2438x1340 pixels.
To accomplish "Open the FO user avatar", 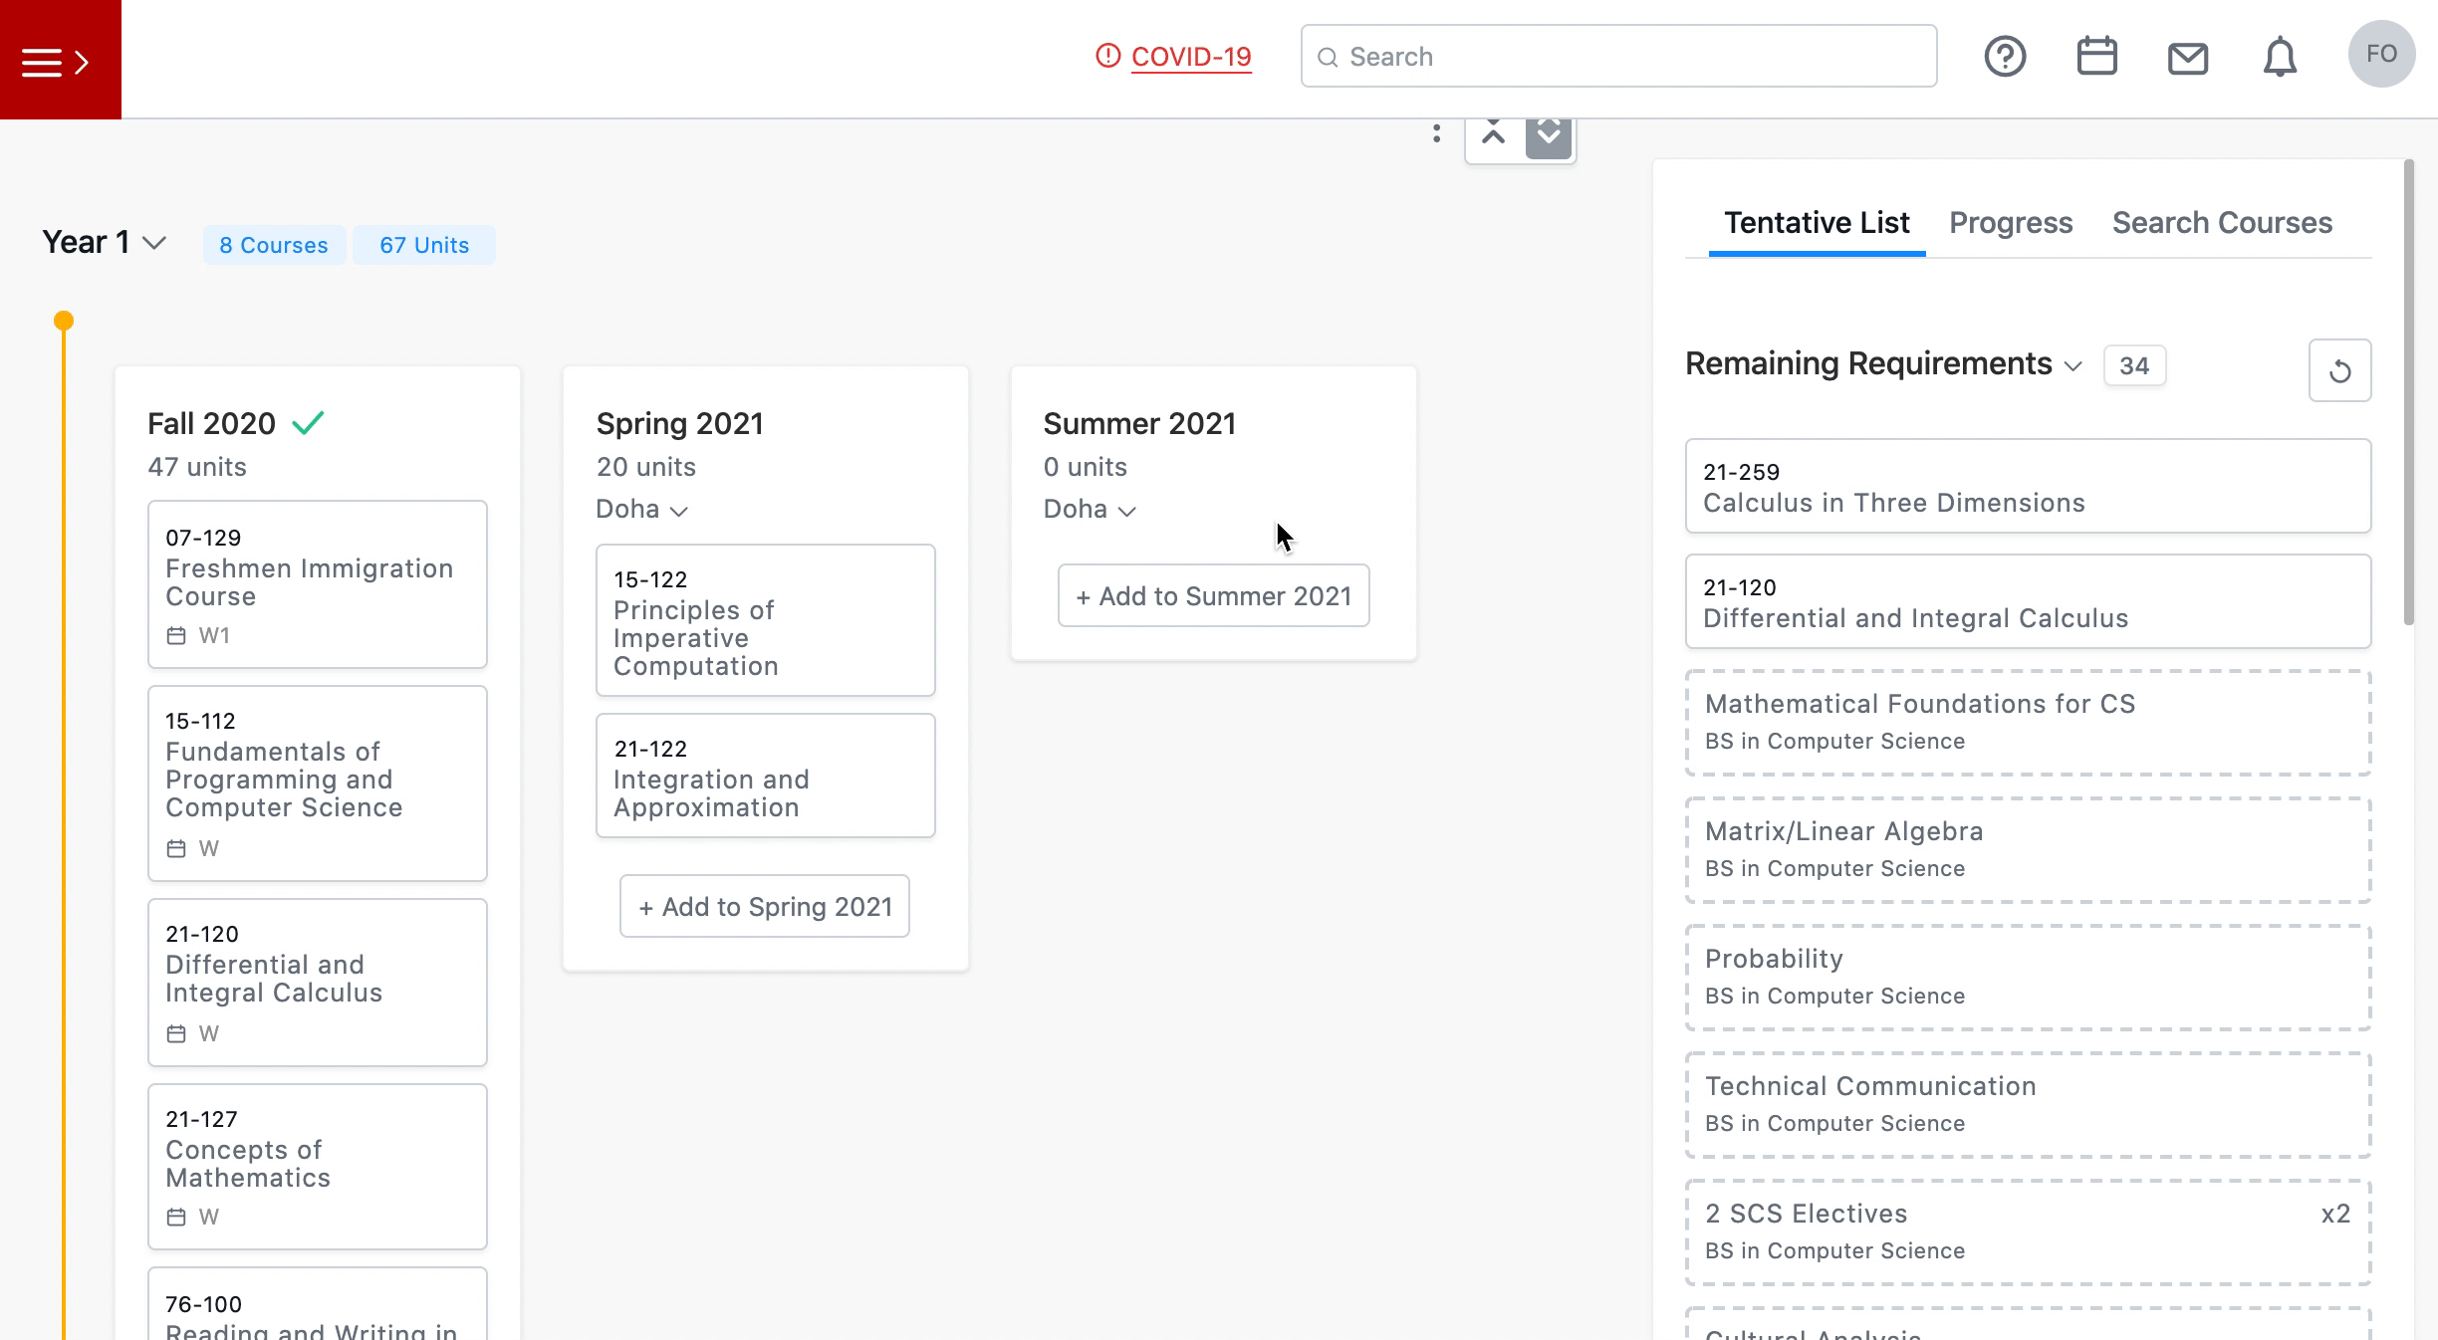I will [2380, 55].
